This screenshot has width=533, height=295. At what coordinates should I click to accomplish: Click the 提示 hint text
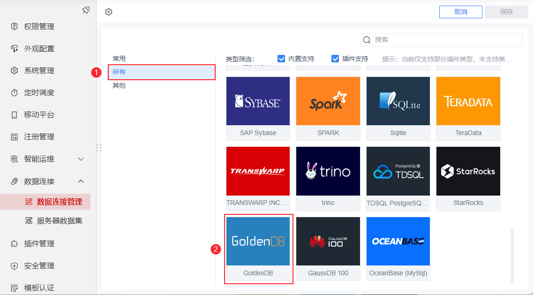pyautogui.click(x=446, y=59)
